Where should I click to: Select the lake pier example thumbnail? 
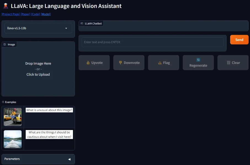point(13,139)
